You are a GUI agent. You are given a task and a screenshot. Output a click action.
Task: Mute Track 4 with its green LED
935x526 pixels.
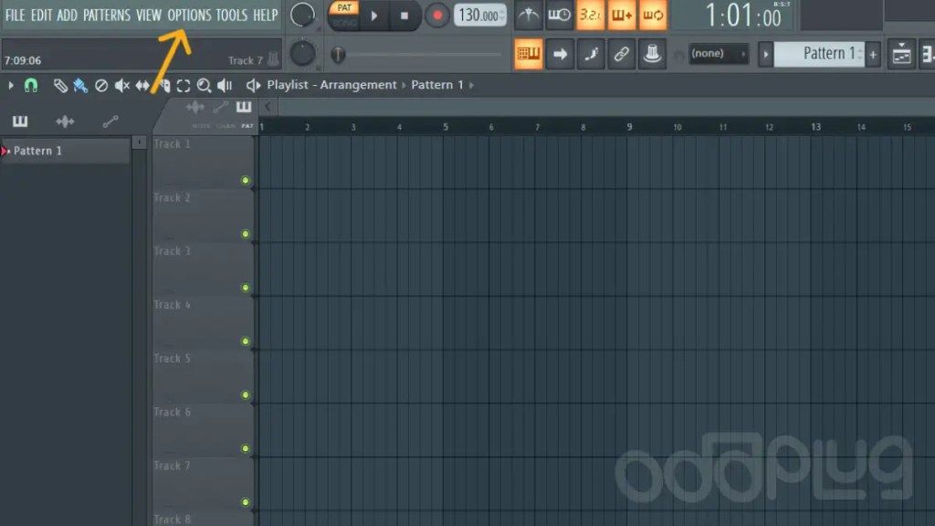coord(245,342)
